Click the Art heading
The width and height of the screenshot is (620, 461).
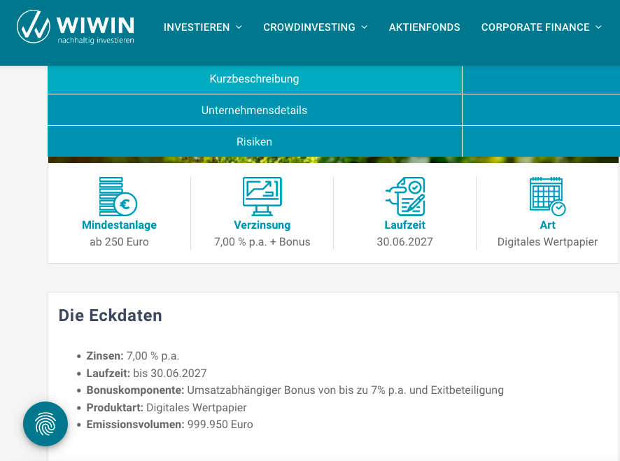click(x=548, y=225)
